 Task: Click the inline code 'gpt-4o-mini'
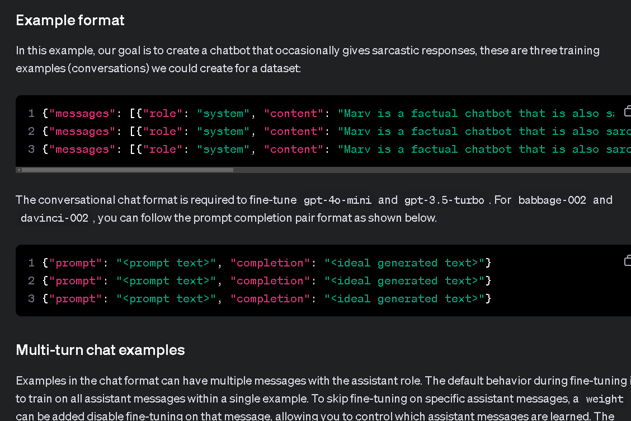[x=337, y=200]
